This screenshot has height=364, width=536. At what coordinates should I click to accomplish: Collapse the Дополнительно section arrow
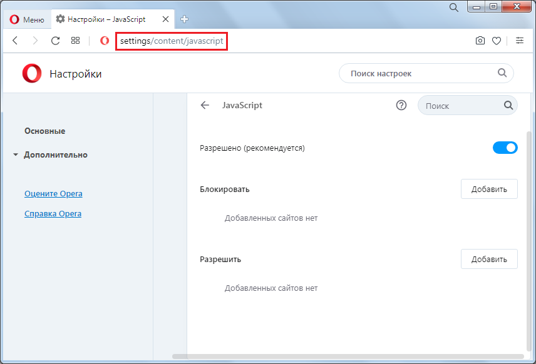pyautogui.click(x=16, y=154)
